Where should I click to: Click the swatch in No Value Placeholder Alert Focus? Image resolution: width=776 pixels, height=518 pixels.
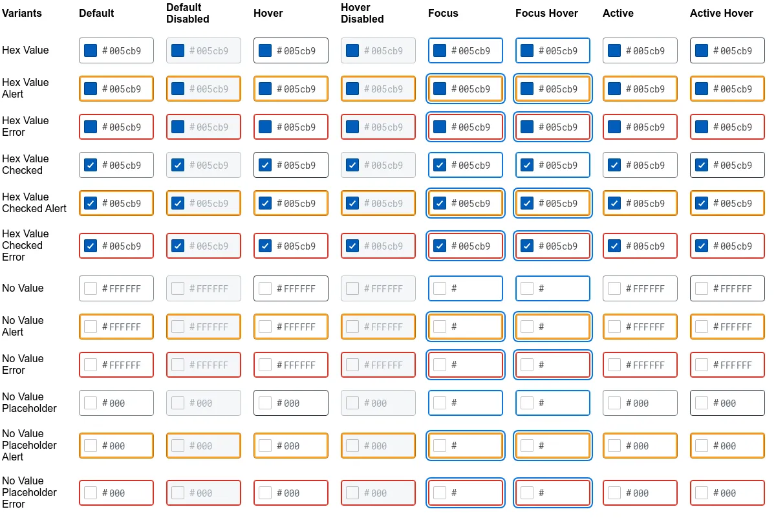[440, 446]
